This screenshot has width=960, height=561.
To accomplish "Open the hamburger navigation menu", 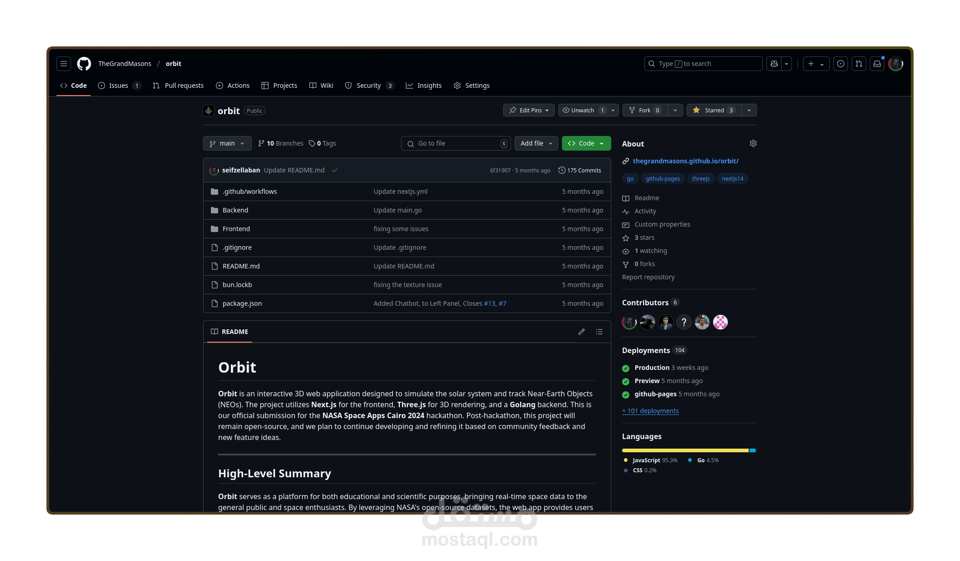I will pyautogui.click(x=64, y=64).
